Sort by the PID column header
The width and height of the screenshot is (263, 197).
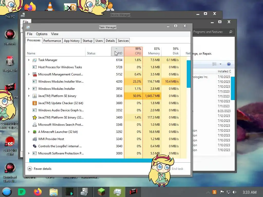(x=118, y=51)
